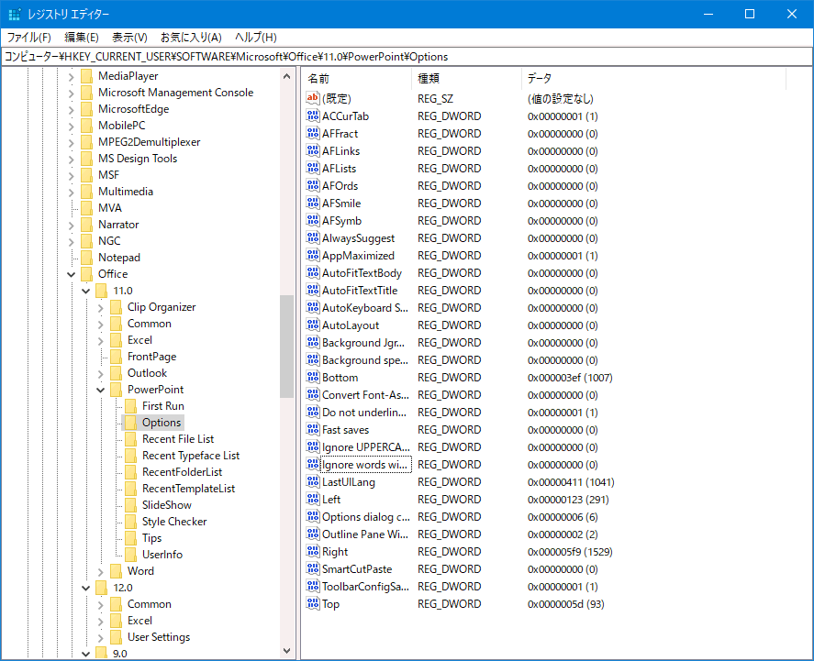This screenshot has height=661, width=814.
Task: Sort by the 種類 column header
Action: pos(466,78)
